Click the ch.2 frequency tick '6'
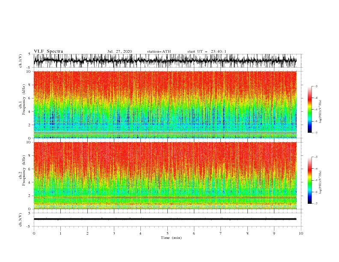This screenshot has height=262, width=339. click(30, 169)
